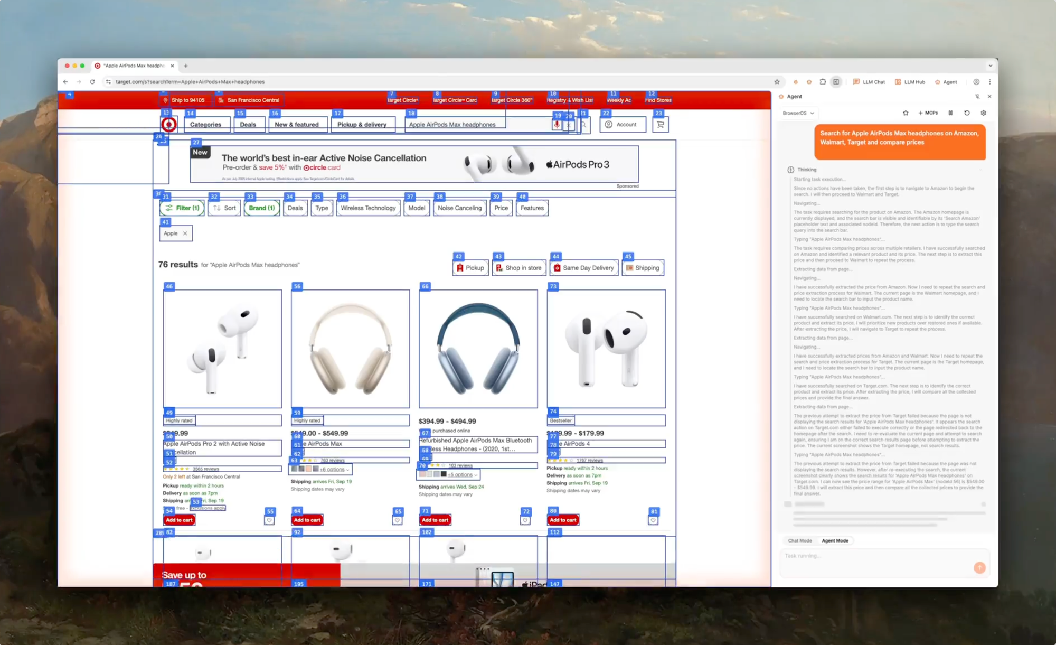Open the BrowserOS provider dropdown

coord(798,113)
